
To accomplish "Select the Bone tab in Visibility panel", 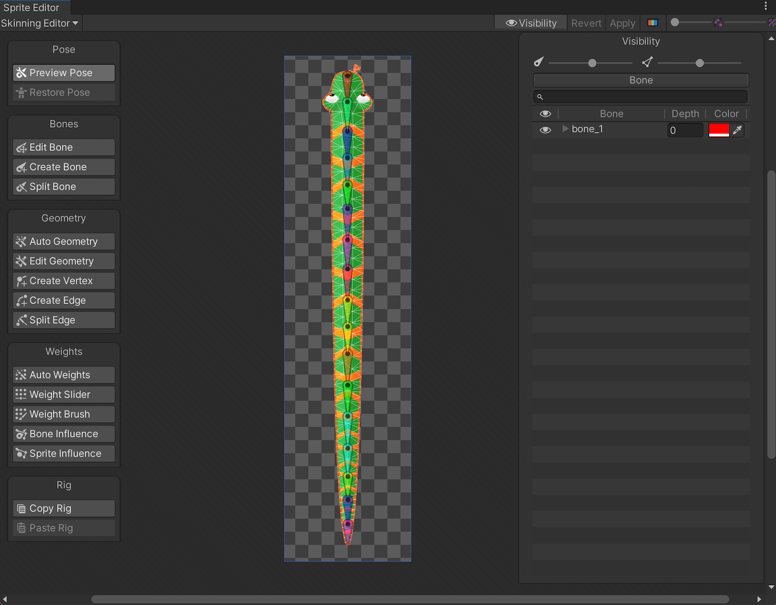I will [641, 80].
